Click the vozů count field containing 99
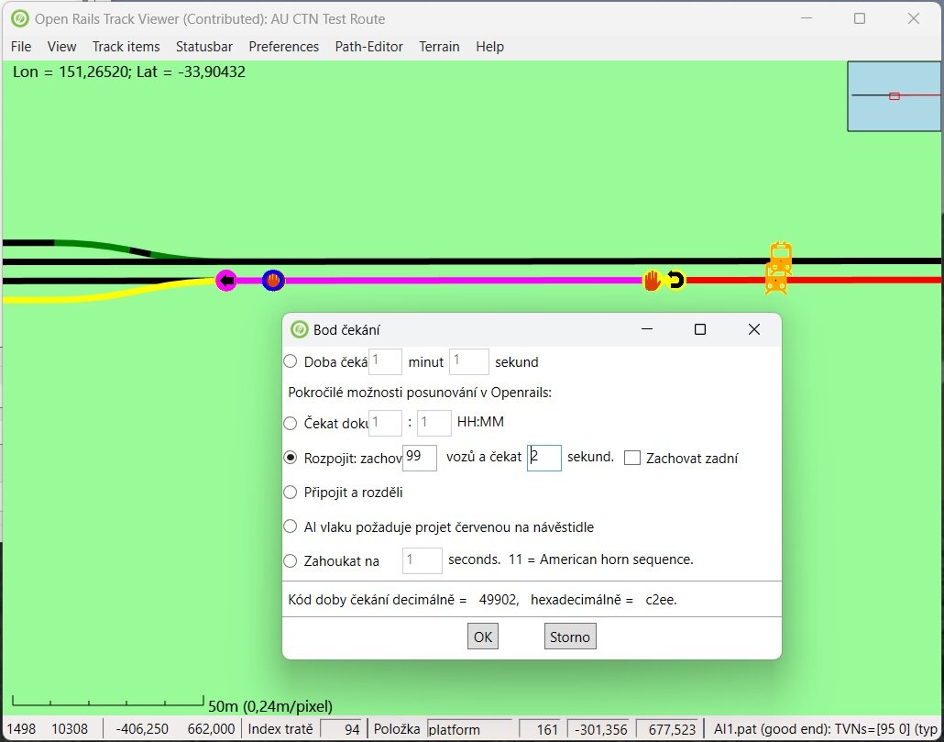 click(420, 458)
